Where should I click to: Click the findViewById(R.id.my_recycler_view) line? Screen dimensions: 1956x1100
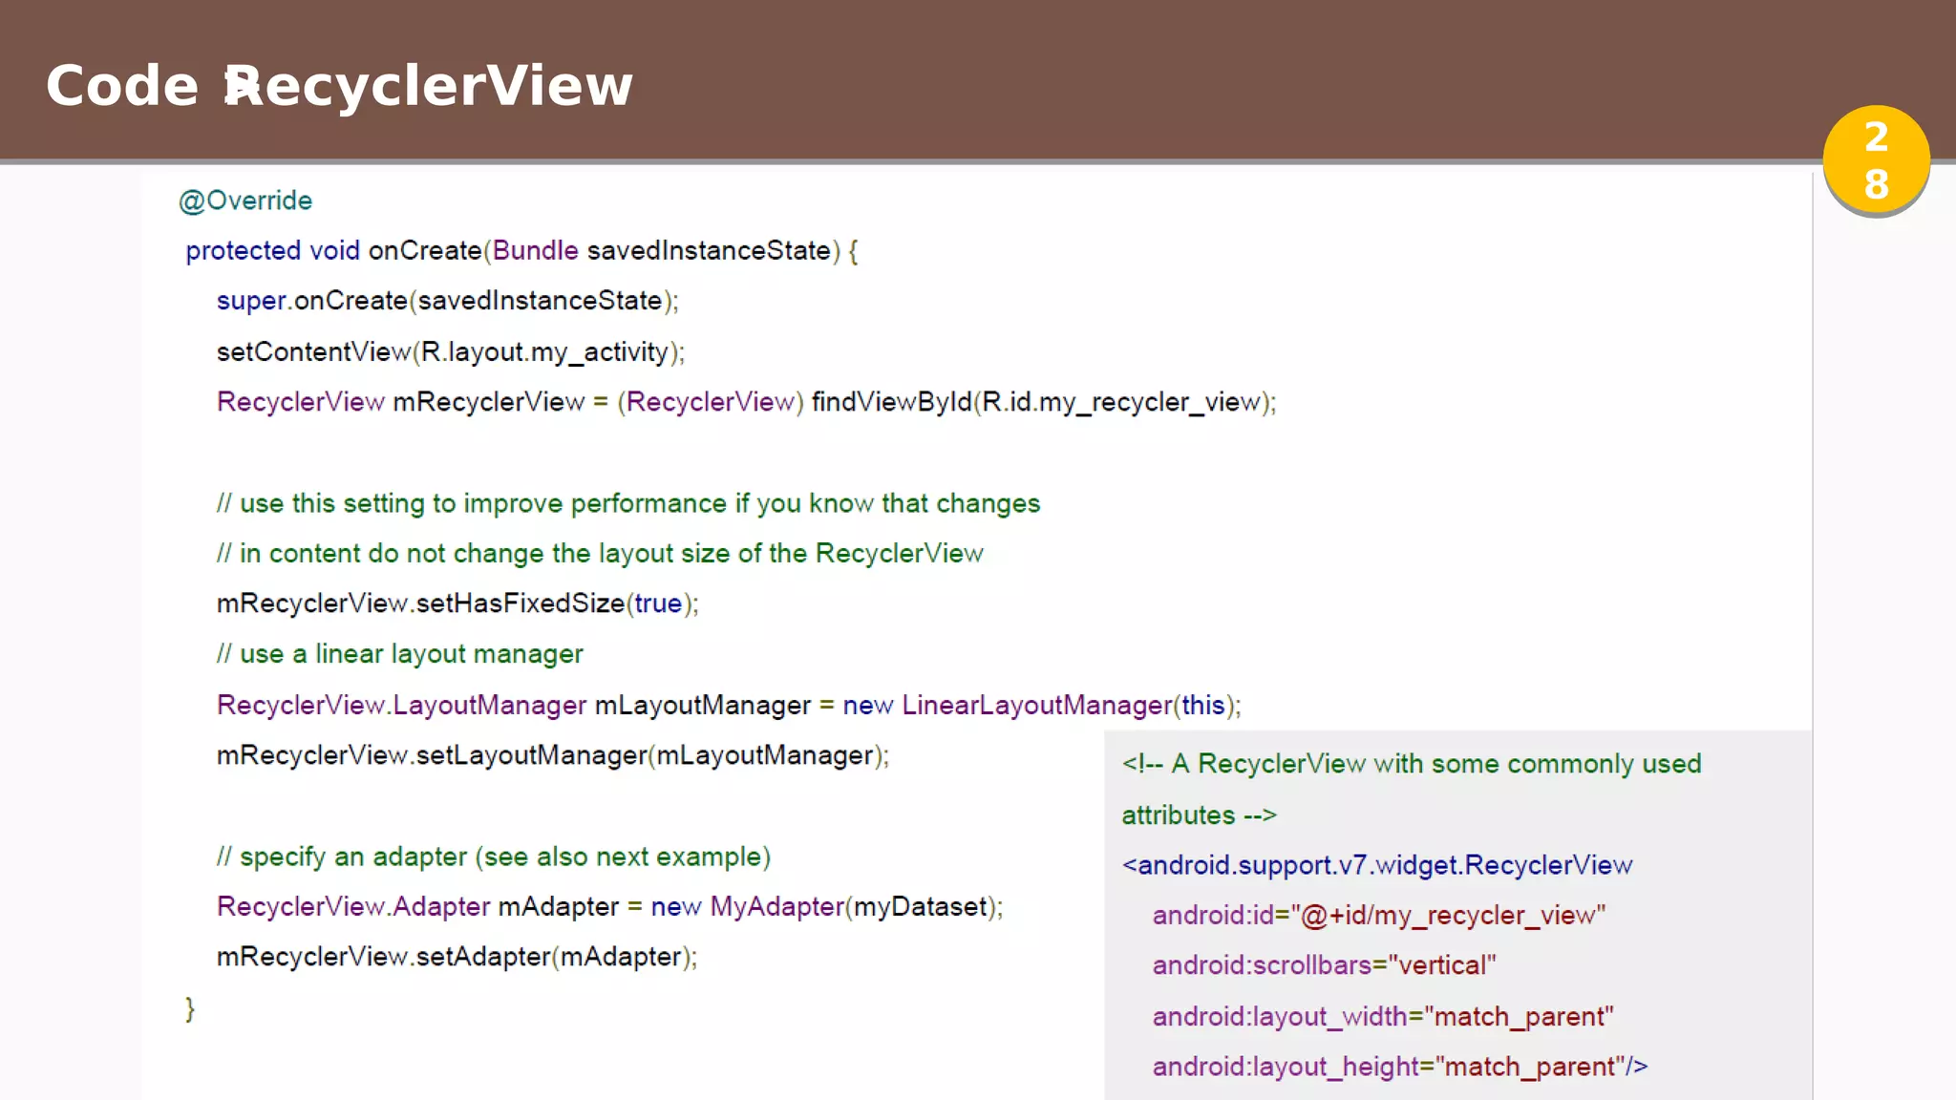point(746,402)
